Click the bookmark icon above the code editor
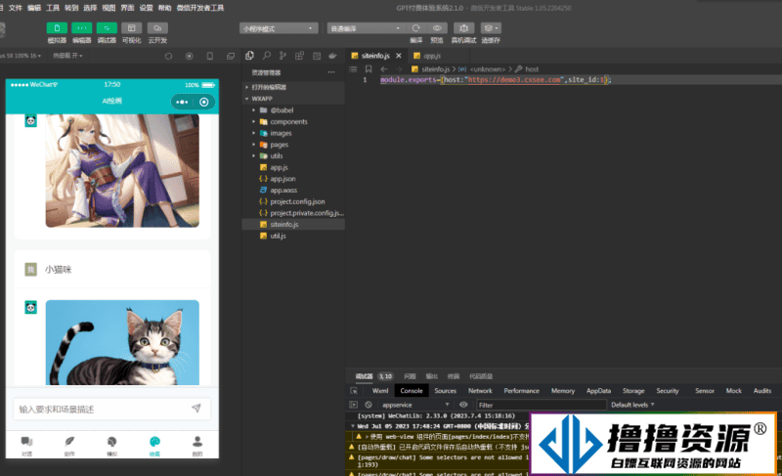The width and height of the screenshot is (782, 476). 369,68
